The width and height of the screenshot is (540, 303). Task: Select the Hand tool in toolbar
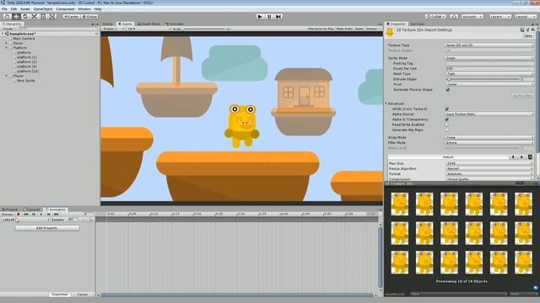pos(8,17)
